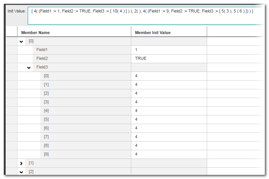Select the [7] member under Field3

[x=46, y=137]
